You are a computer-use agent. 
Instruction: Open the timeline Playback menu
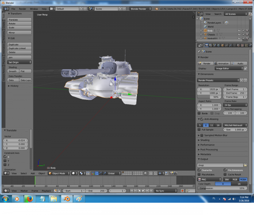[x=46, y=191]
